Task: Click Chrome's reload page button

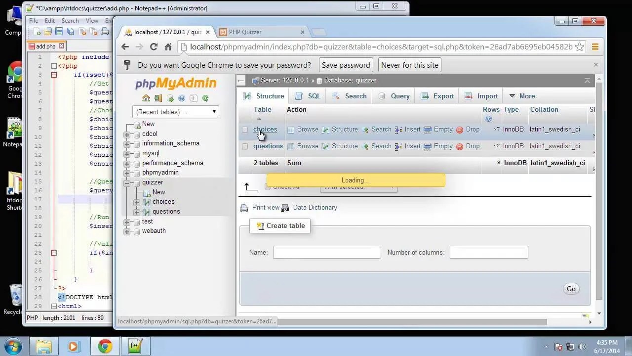Action: (x=154, y=47)
